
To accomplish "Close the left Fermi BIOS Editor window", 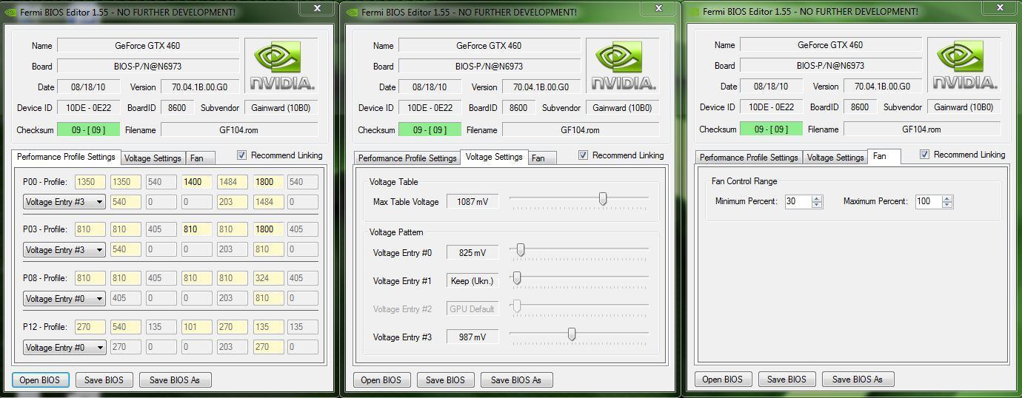I will tap(317, 8).
